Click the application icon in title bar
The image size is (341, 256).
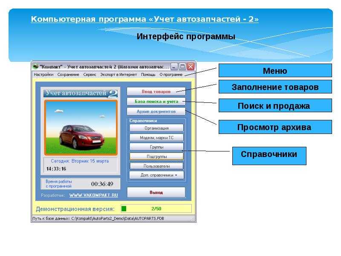[x=35, y=67]
